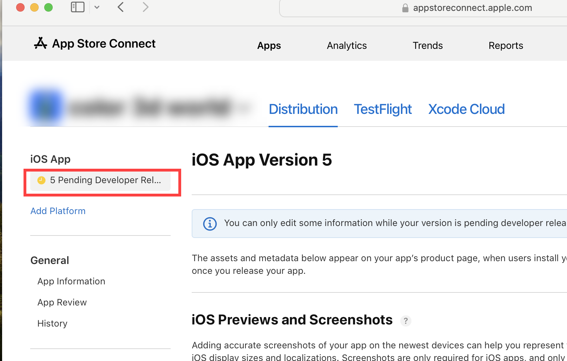Viewport: 567px width, 361px height.
Task: Click the Add Platform link
Action: [58, 211]
